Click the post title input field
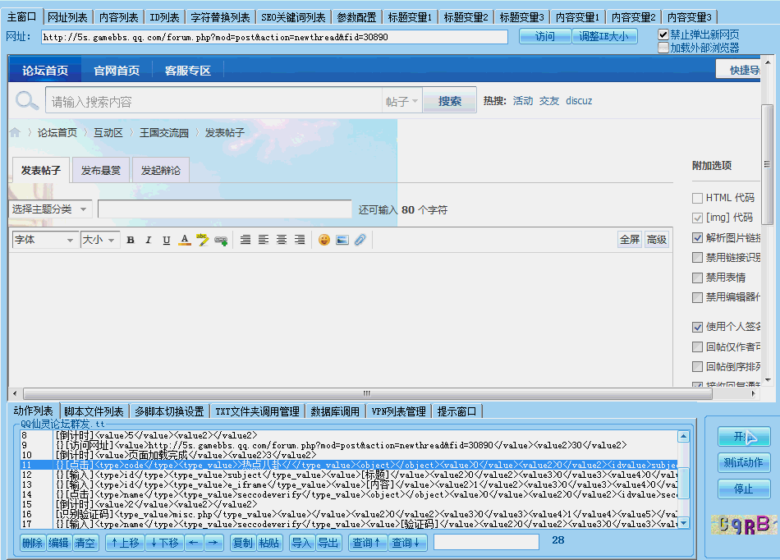 tap(225, 209)
